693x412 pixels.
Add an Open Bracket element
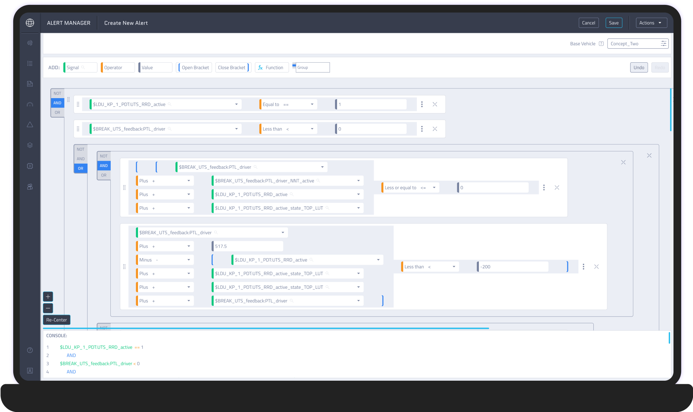pos(194,68)
